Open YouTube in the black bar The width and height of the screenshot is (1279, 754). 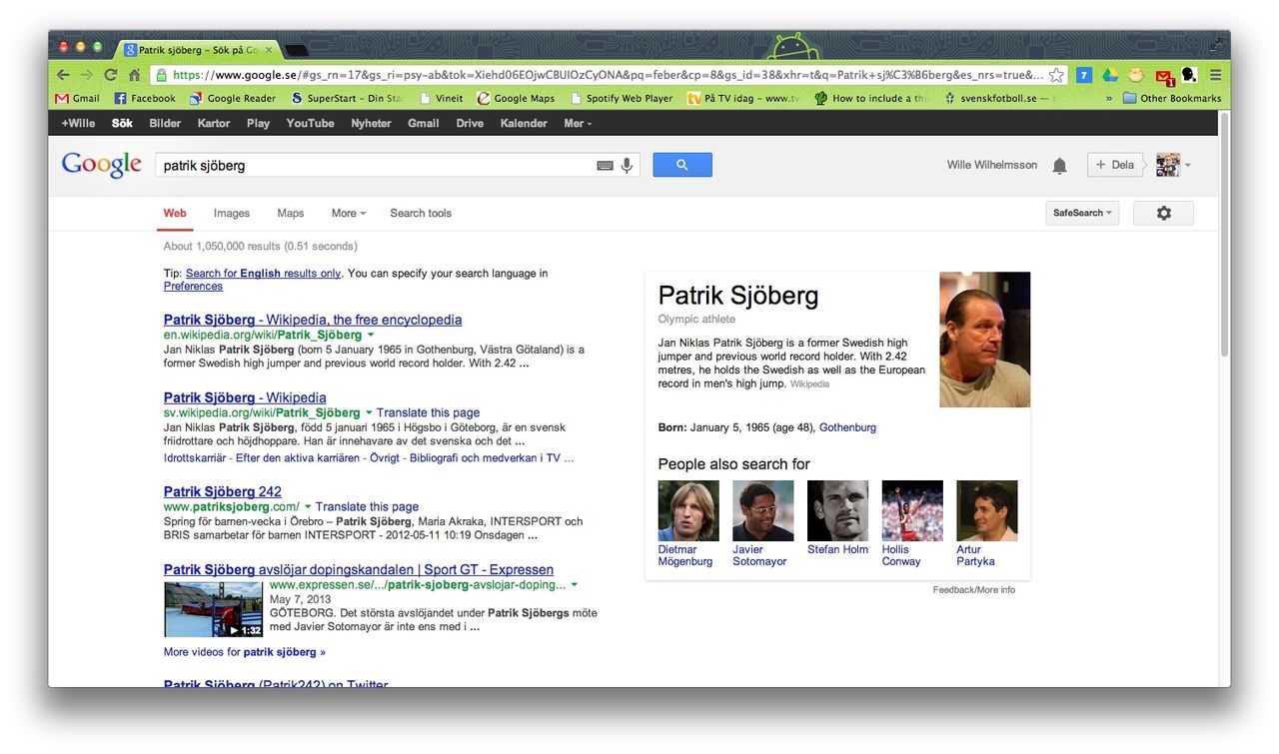click(310, 123)
